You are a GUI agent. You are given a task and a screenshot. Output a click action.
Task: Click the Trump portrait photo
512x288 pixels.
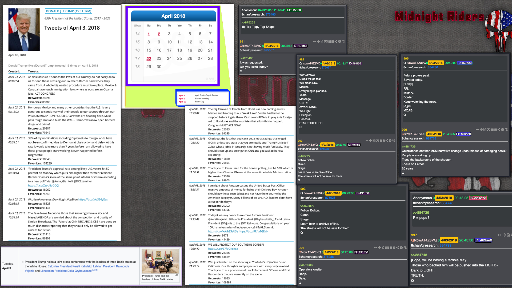coord(24,29)
